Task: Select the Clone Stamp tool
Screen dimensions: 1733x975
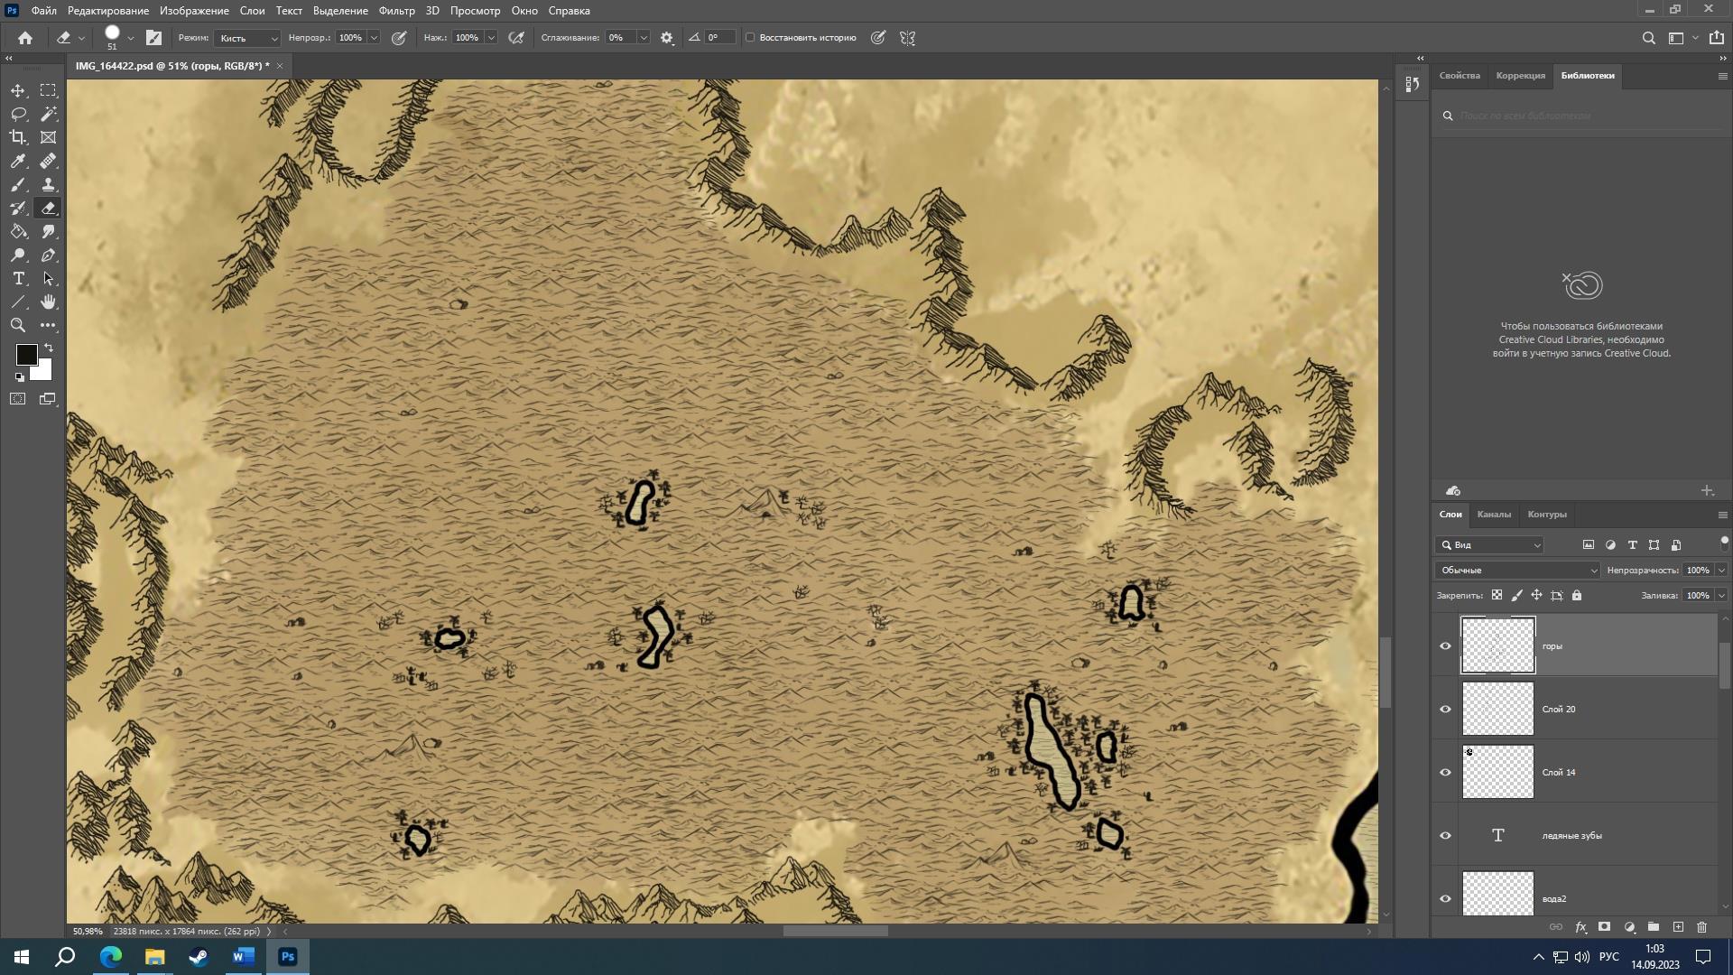Action: [49, 184]
